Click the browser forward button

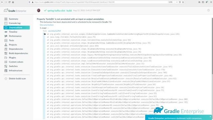6,2
